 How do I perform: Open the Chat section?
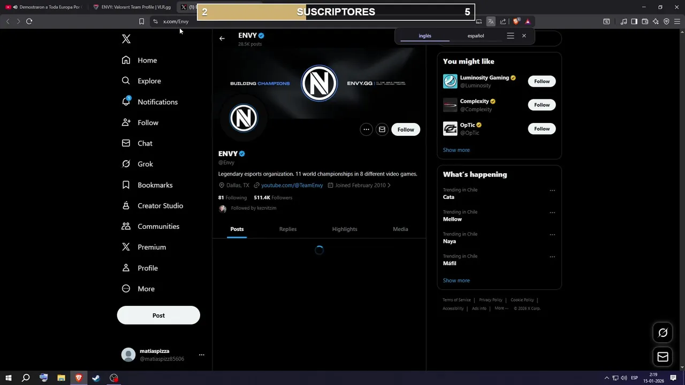coord(137,143)
